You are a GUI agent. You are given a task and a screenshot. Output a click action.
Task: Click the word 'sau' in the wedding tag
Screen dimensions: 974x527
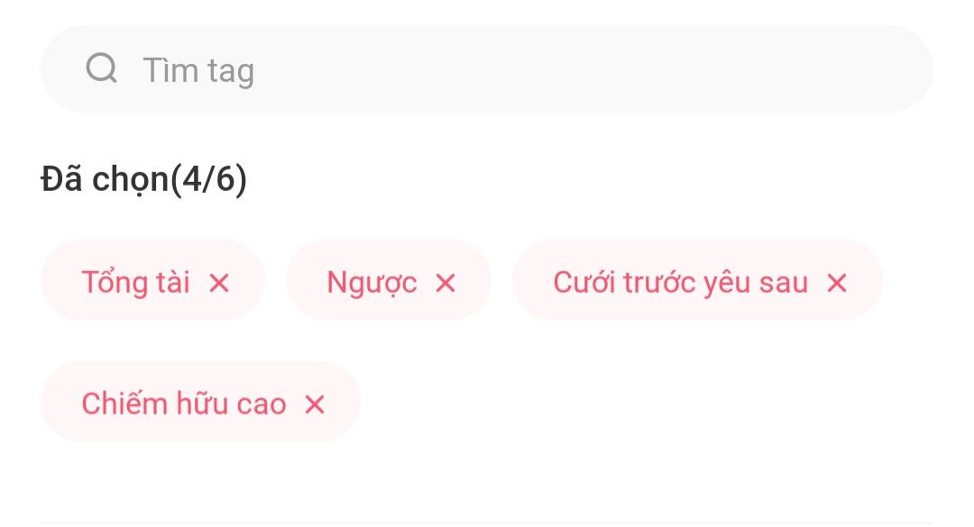click(x=783, y=283)
